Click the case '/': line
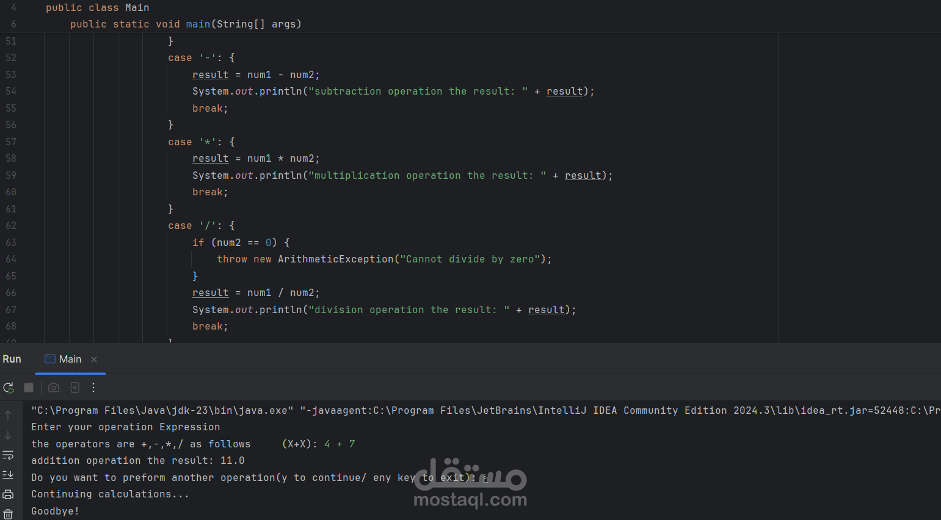The height and width of the screenshot is (520, 941). click(202, 226)
